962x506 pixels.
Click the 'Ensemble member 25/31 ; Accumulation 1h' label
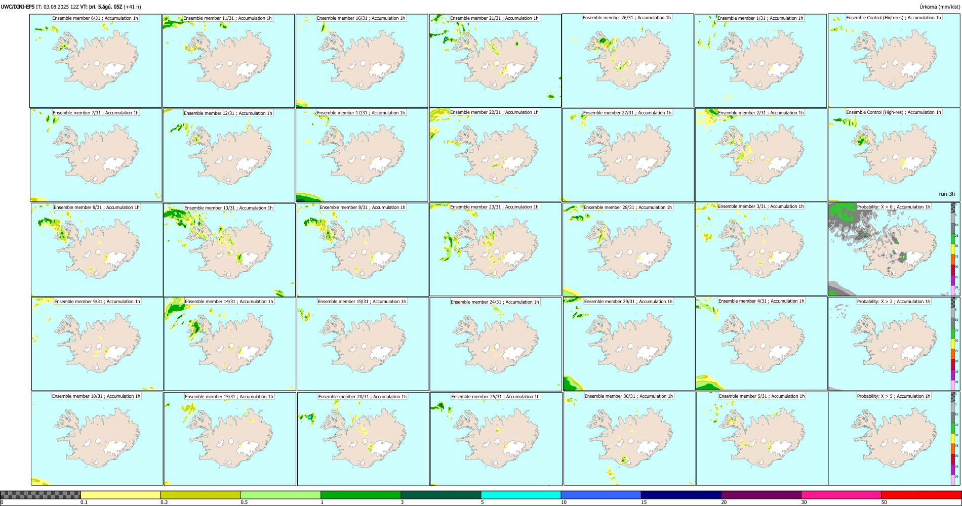496,397
